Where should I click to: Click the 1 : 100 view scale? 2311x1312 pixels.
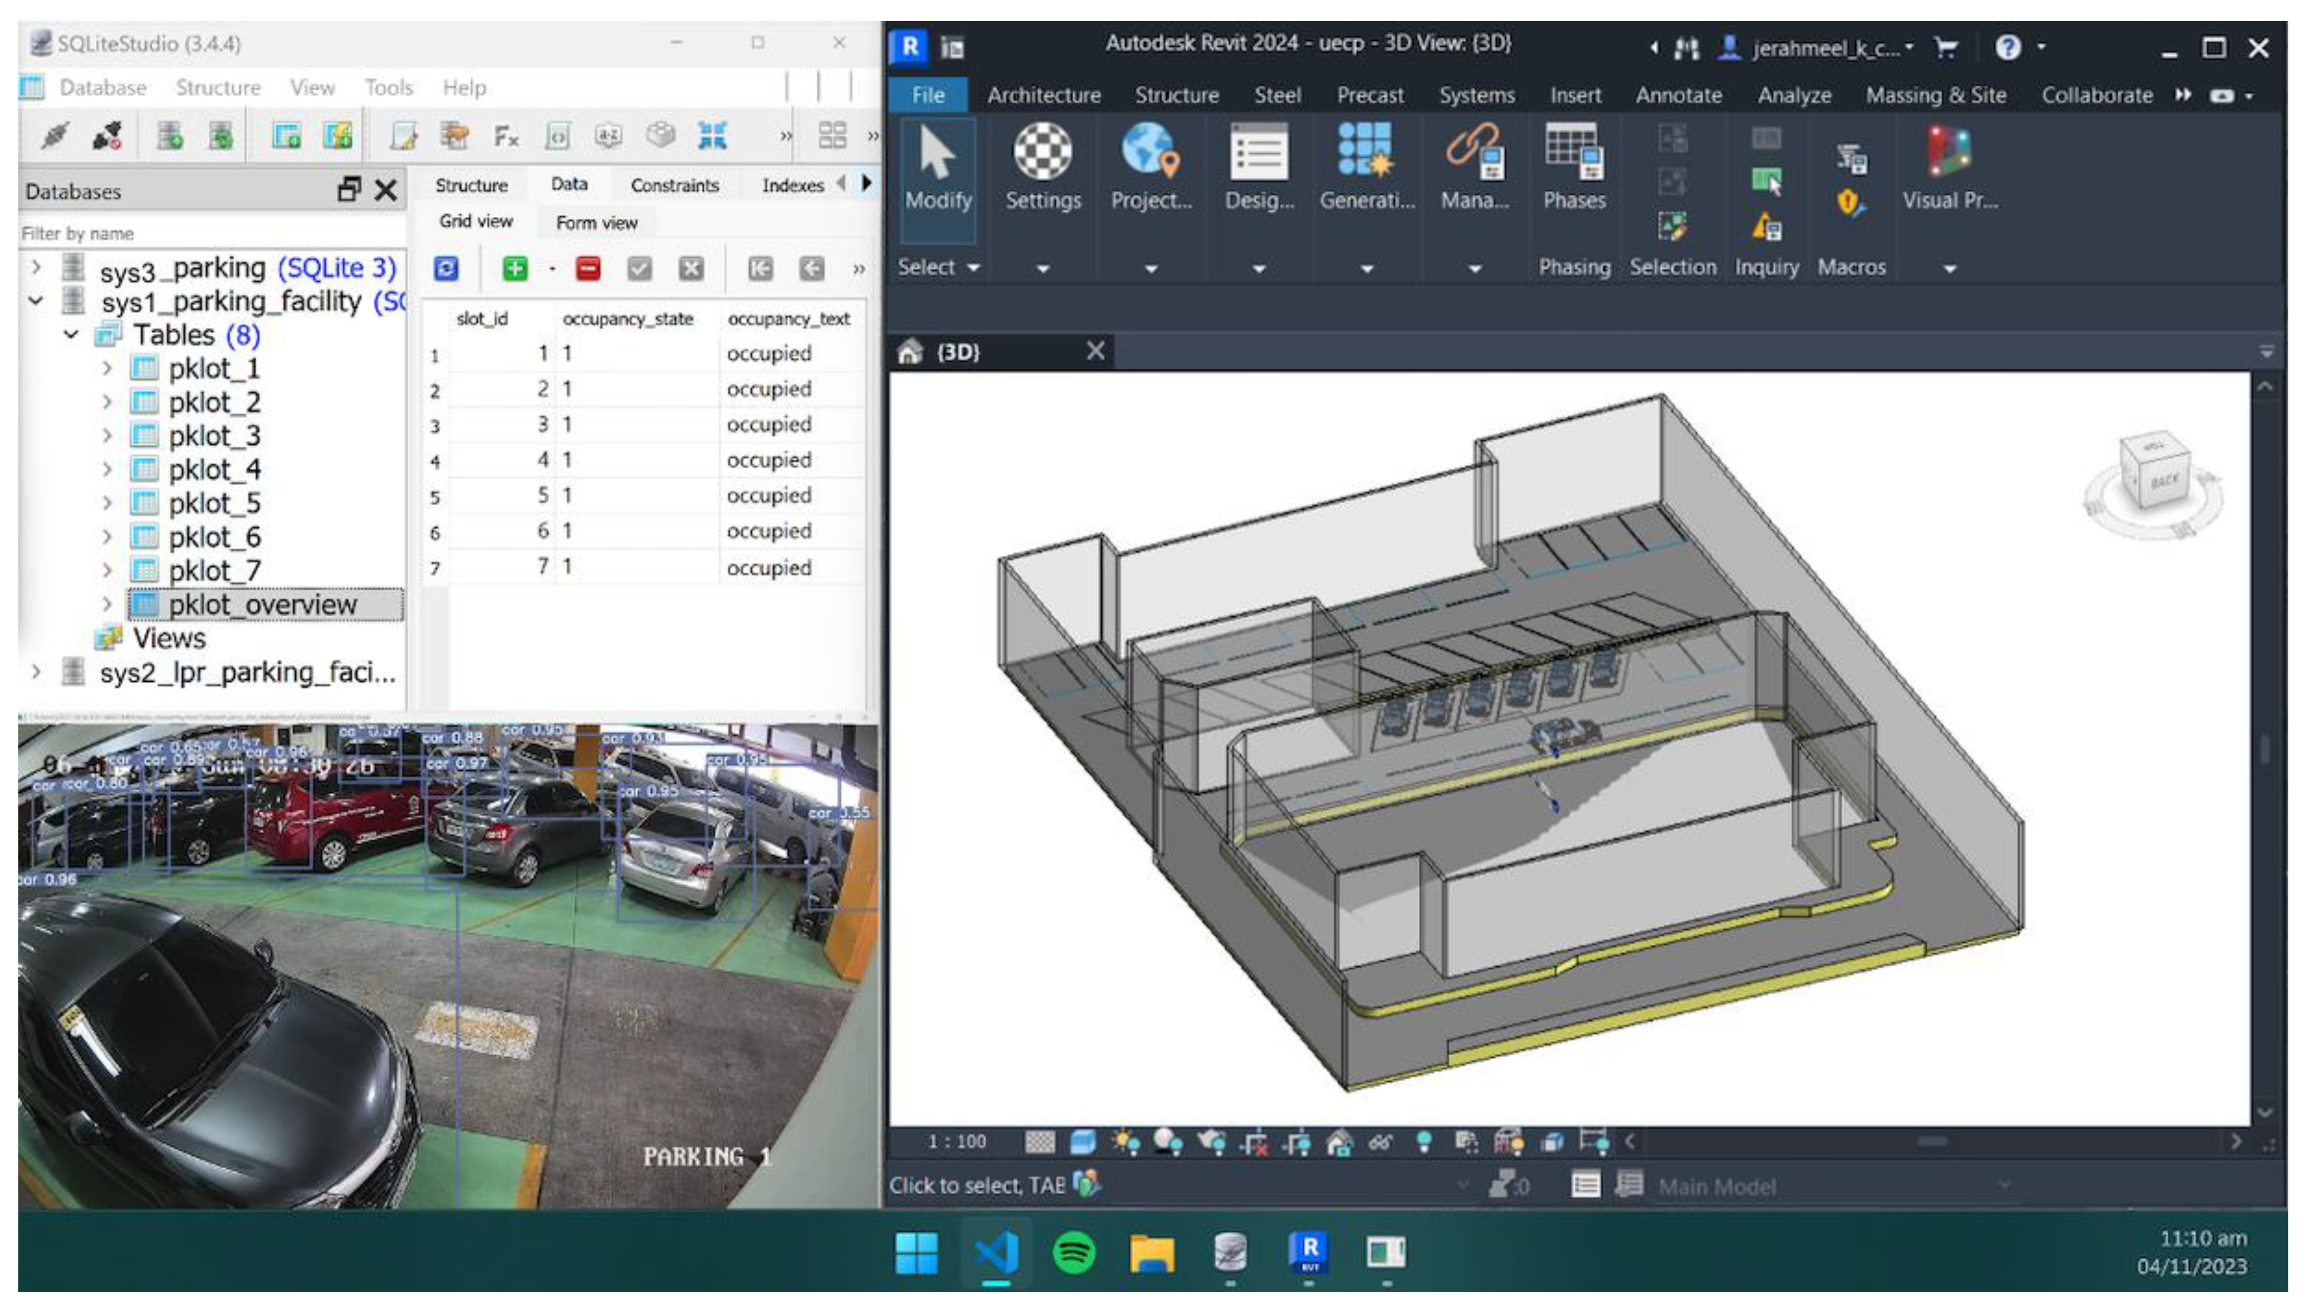point(956,1142)
